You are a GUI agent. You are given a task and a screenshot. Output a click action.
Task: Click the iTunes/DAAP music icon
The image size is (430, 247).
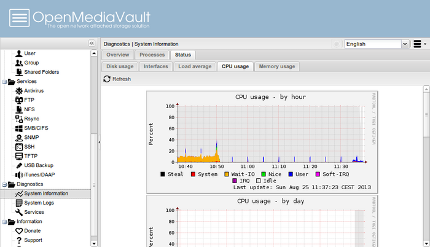(19, 174)
